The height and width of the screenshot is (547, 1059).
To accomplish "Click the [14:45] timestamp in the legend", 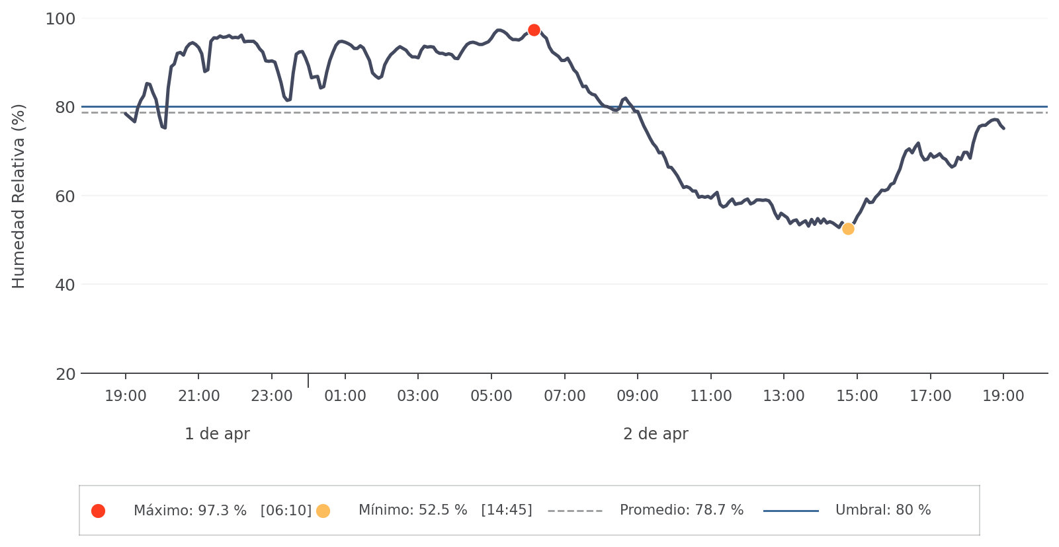I will 507,511.
